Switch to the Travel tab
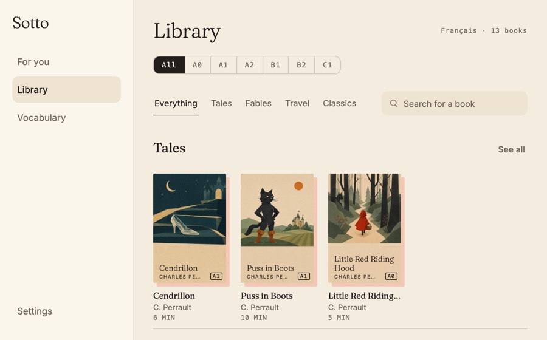The height and width of the screenshot is (340, 547). coord(297,103)
